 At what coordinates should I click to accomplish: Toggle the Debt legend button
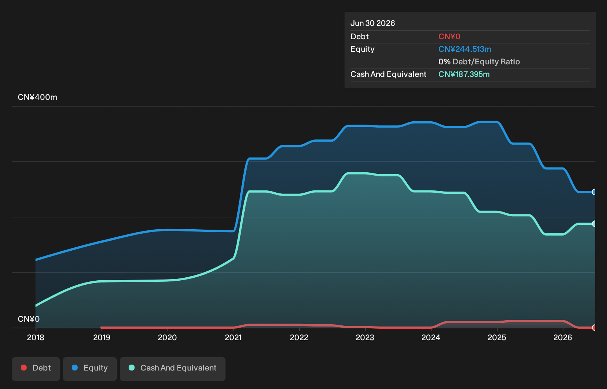coord(36,369)
